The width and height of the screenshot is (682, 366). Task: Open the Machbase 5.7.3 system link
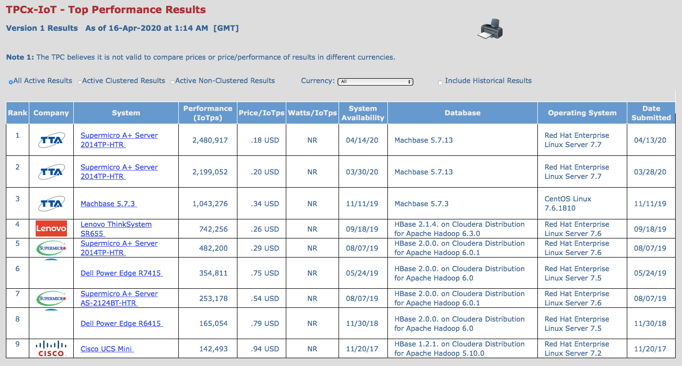tap(108, 204)
